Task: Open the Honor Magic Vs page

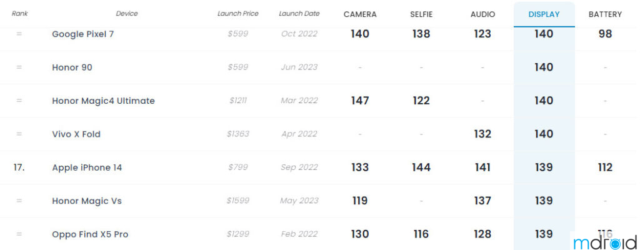Action: tap(87, 201)
